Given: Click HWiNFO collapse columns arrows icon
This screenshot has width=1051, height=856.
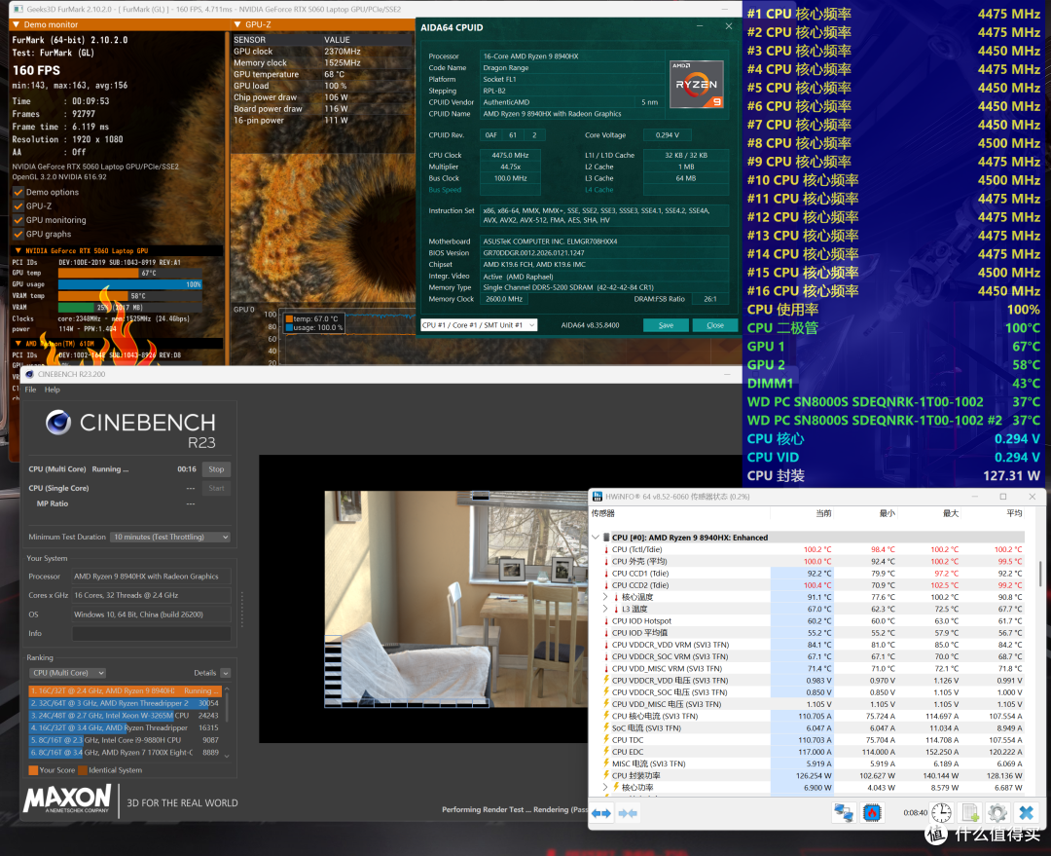Looking at the screenshot, I should (x=628, y=813).
